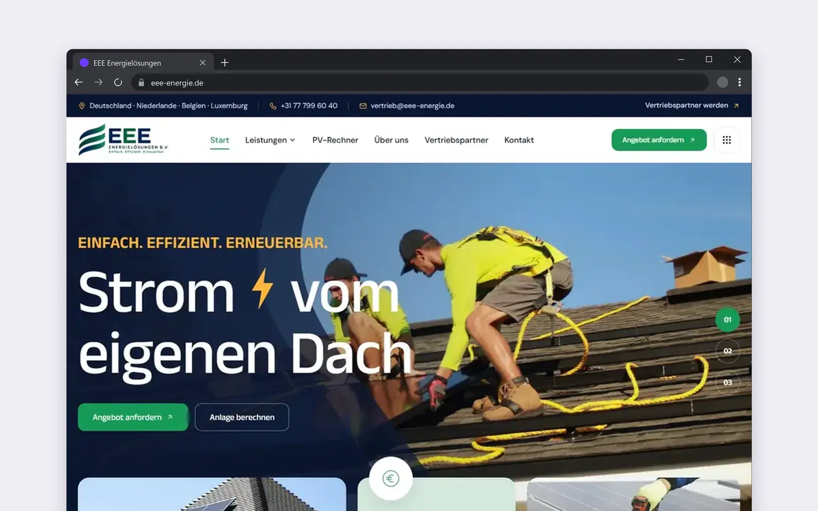Click the phone icon beside +31 77 799 60 40
This screenshot has width=818, height=511.
273,106
